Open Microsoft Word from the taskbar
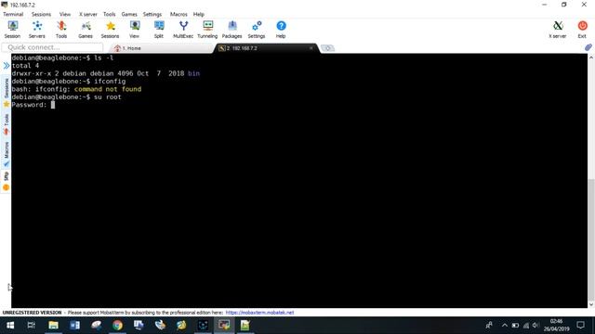 pos(74,326)
